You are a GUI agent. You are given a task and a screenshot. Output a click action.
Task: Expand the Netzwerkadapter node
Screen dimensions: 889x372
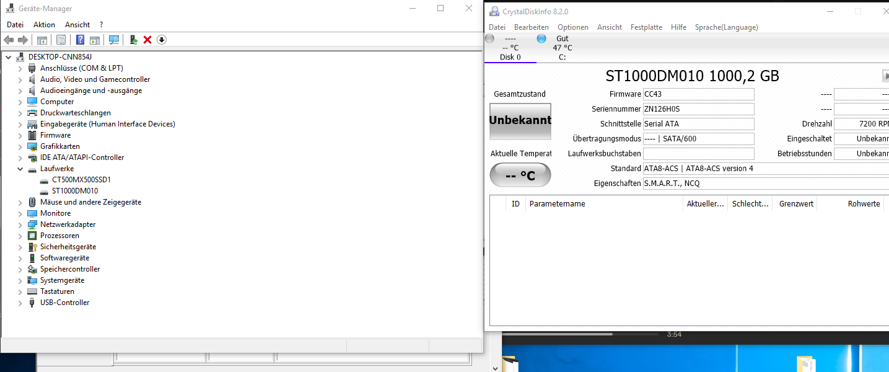(x=20, y=224)
